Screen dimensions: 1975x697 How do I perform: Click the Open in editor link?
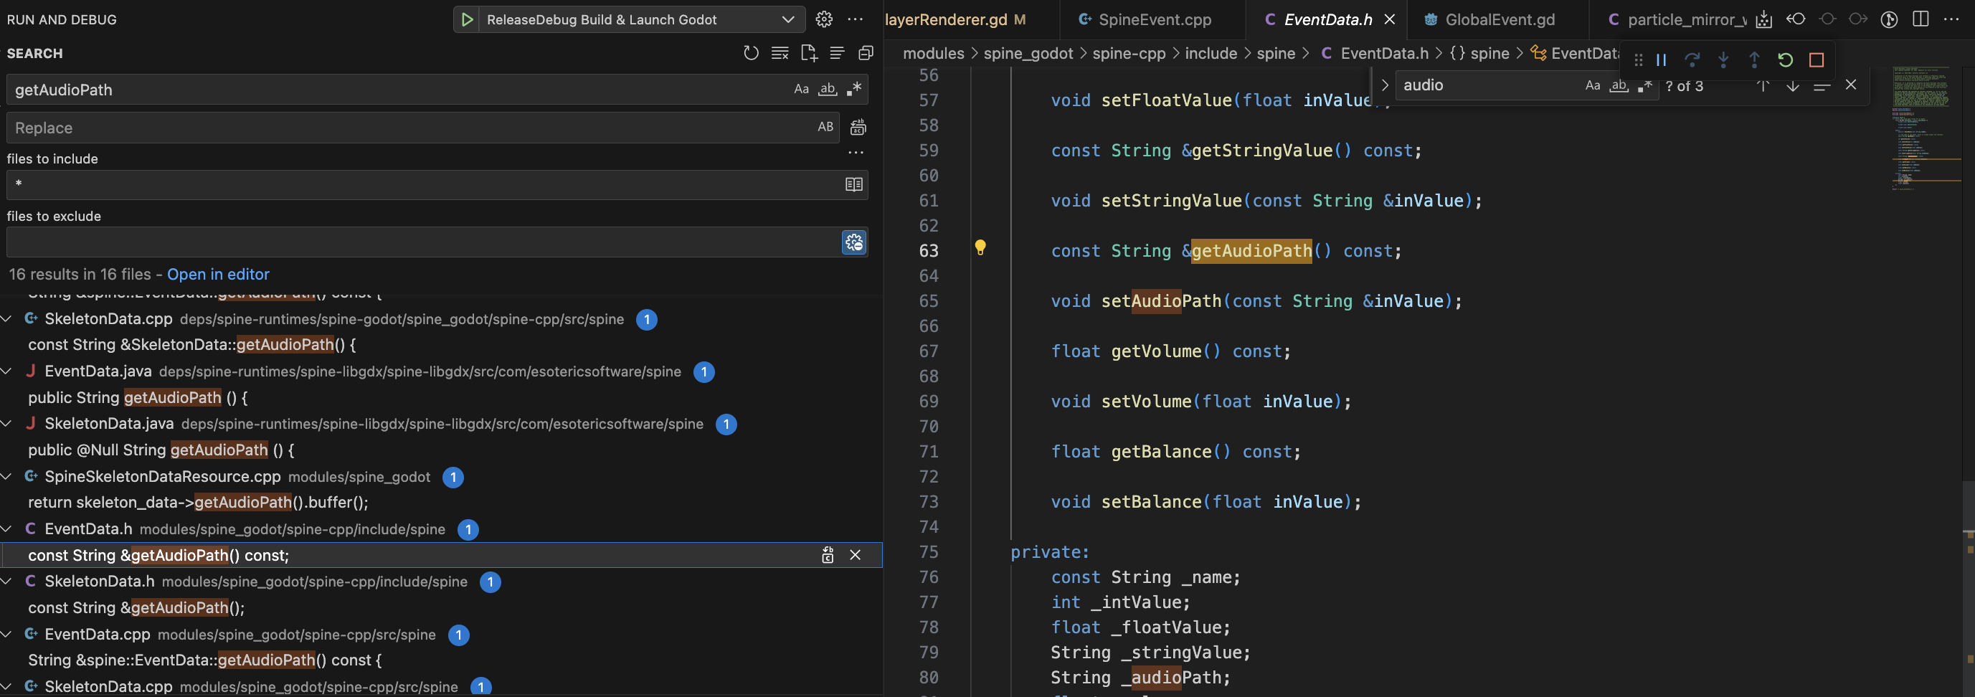[219, 274]
